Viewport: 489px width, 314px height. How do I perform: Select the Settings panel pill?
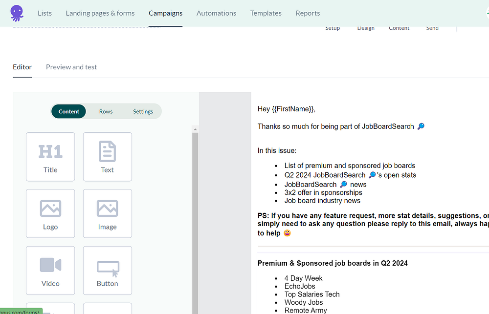click(x=143, y=111)
